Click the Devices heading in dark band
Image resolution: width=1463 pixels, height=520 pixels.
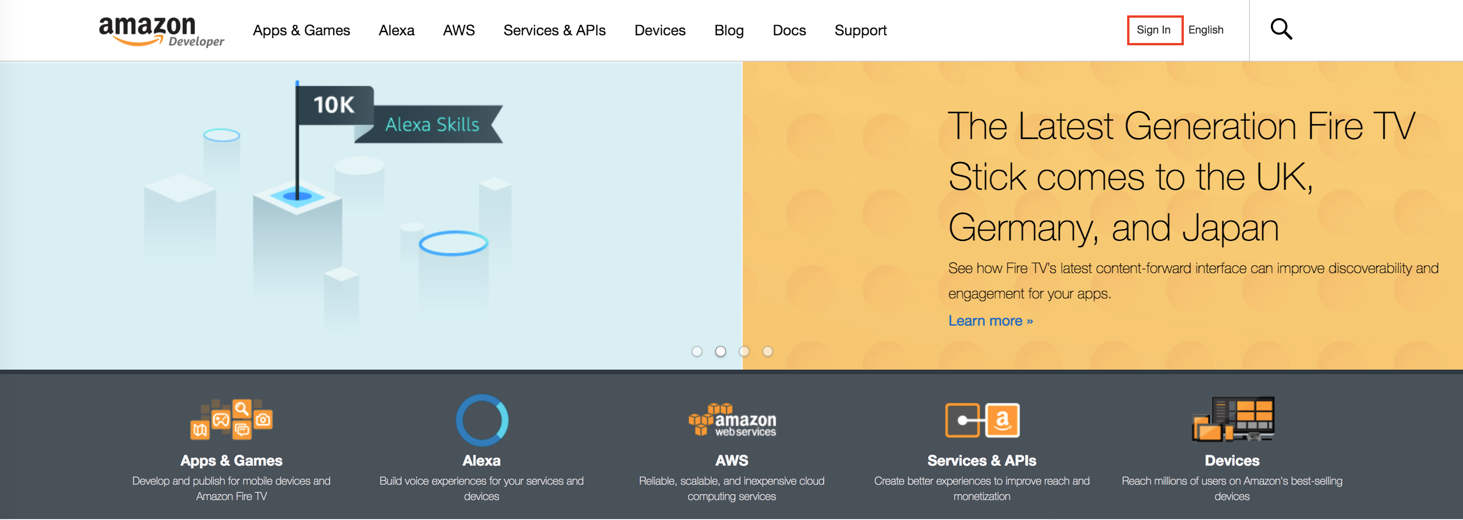[1232, 460]
